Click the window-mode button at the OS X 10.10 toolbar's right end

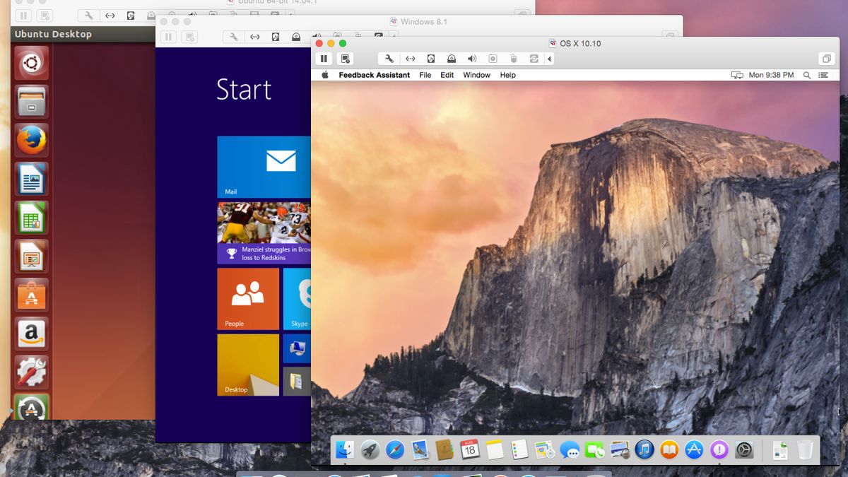[826, 59]
